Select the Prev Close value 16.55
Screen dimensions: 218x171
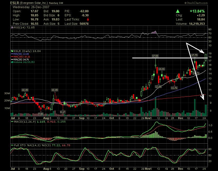(34, 24)
